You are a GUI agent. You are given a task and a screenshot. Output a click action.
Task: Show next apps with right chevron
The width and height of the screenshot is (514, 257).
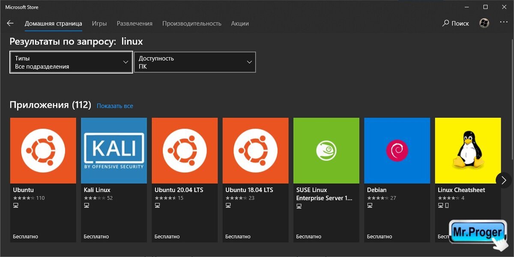504,180
